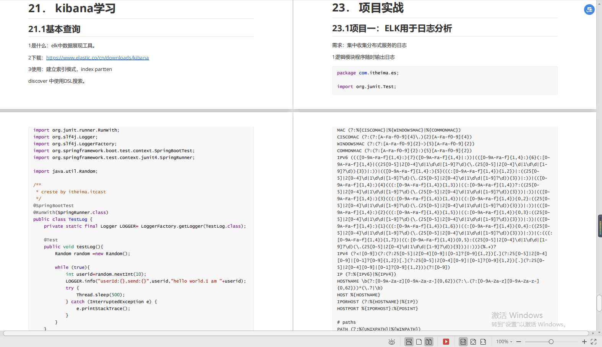Adjust the zoom slider handle

click(551, 342)
